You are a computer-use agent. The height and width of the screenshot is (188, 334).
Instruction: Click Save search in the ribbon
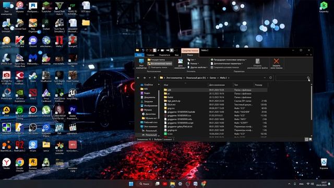225,67
